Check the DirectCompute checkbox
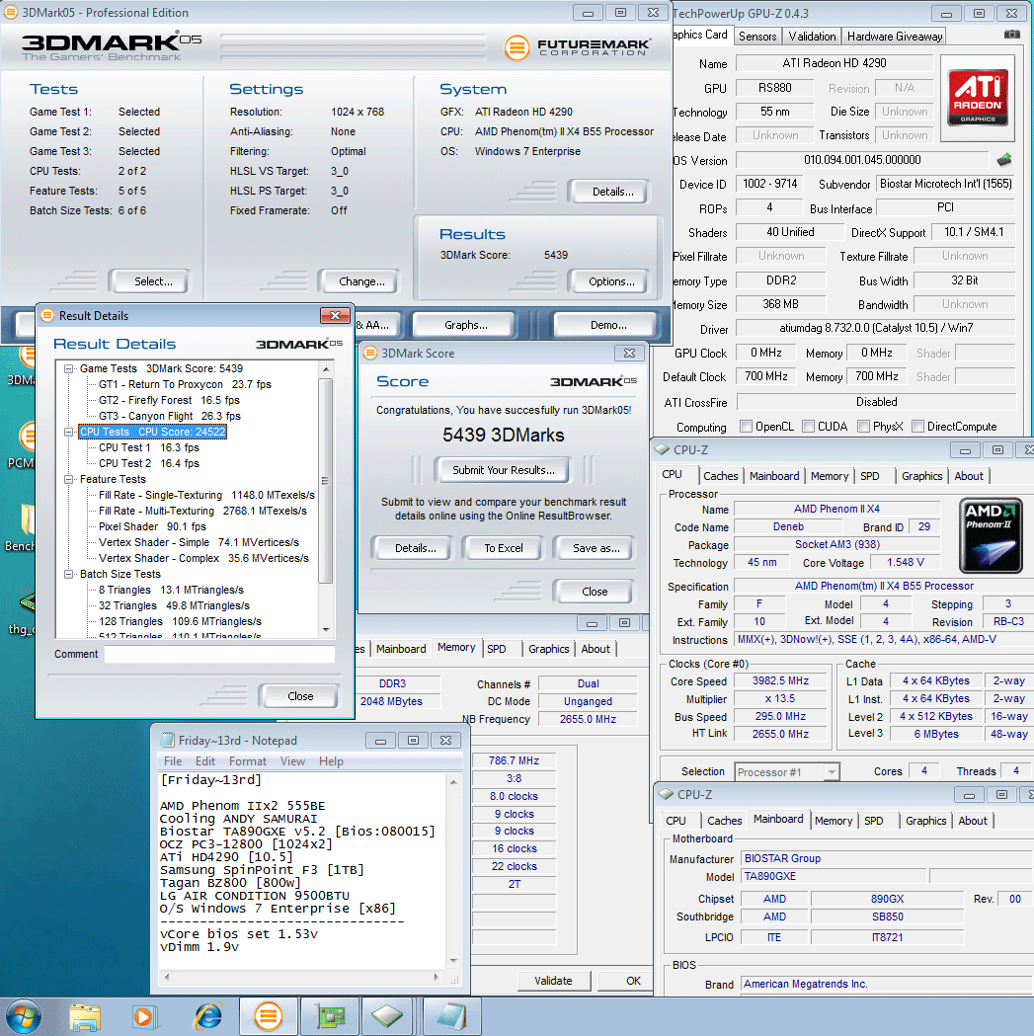The width and height of the screenshot is (1034, 1036). pyautogui.click(x=918, y=427)
